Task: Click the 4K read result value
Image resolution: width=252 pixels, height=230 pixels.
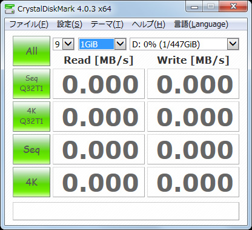Action: tap(101, 182)
